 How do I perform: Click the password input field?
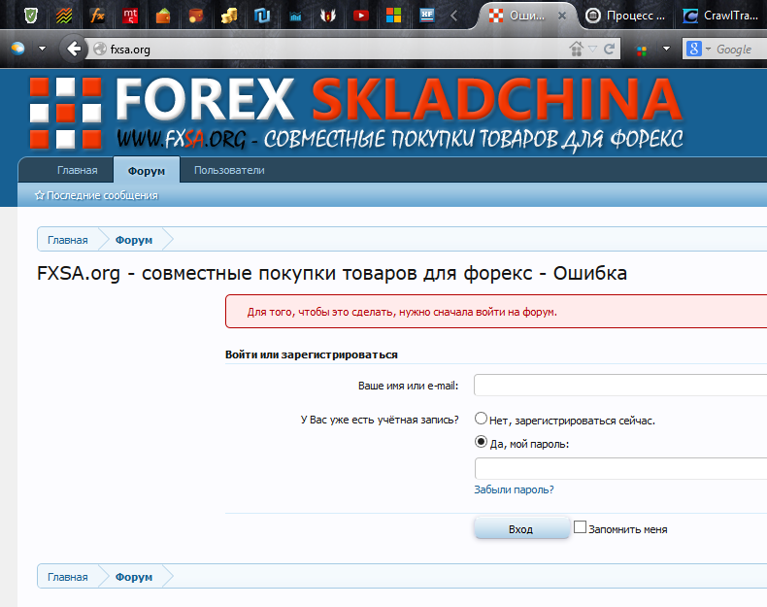tap(620, 468)
